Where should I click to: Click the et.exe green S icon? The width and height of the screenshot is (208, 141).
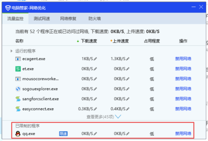pyautogui.click(x=18, y=69)
